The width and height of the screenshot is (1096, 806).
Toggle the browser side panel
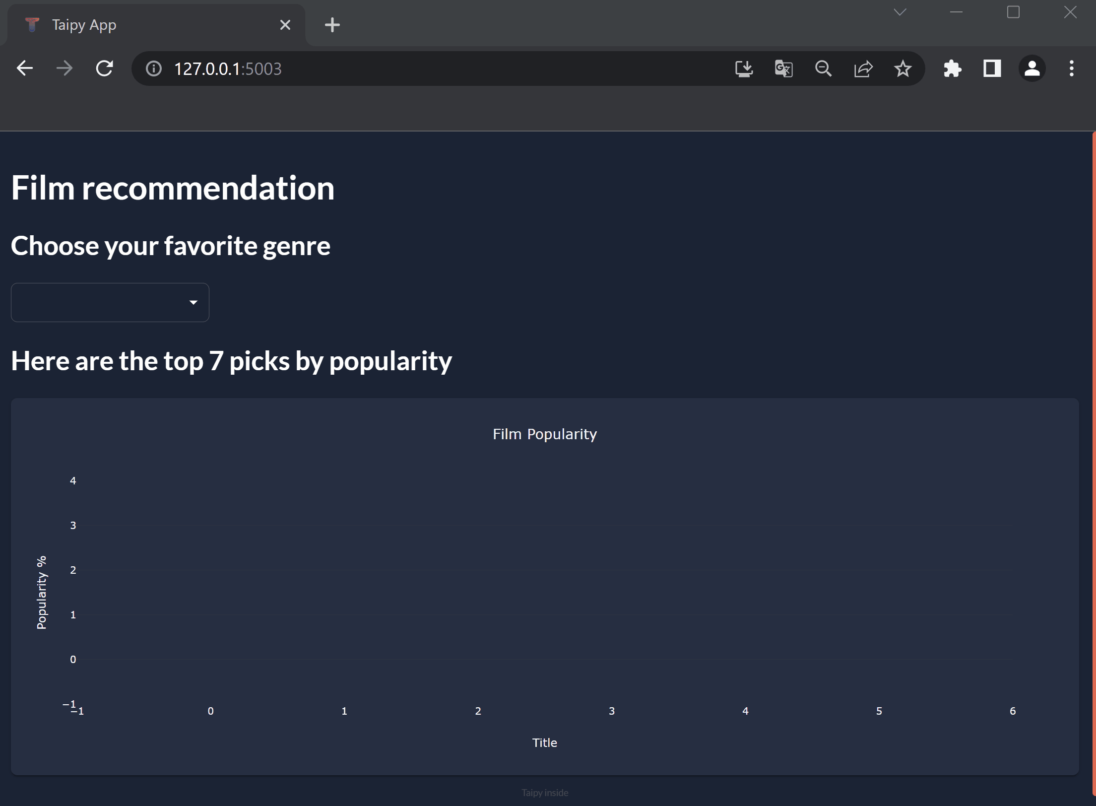point(992,68)
